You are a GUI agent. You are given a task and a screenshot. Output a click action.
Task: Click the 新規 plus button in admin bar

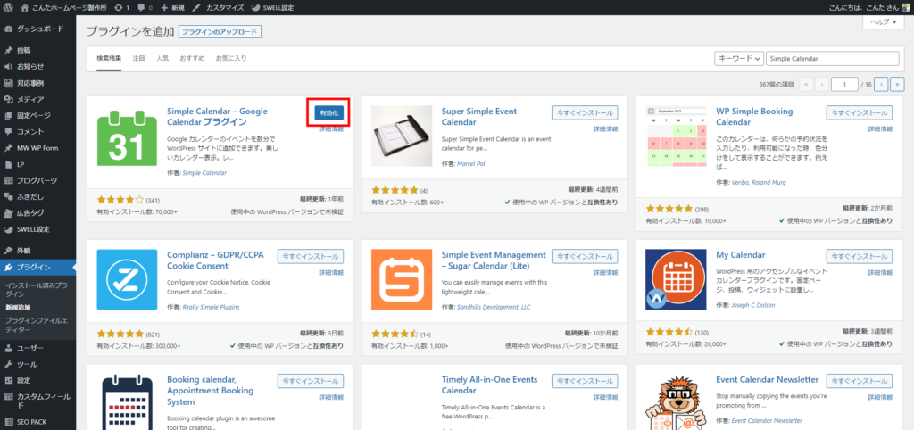172,8
